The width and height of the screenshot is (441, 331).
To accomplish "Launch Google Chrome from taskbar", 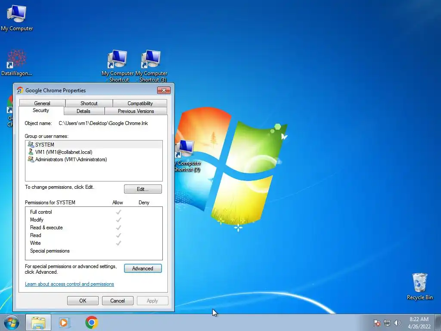I will tap(91, 322).
